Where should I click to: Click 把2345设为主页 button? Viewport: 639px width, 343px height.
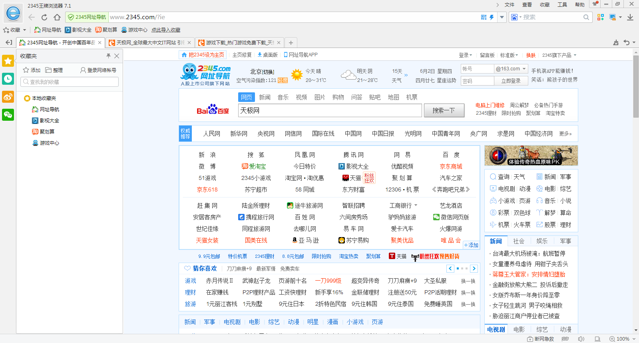click(x=203, y=55)
